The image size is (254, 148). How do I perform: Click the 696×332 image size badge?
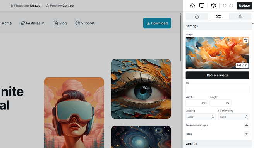242,65
